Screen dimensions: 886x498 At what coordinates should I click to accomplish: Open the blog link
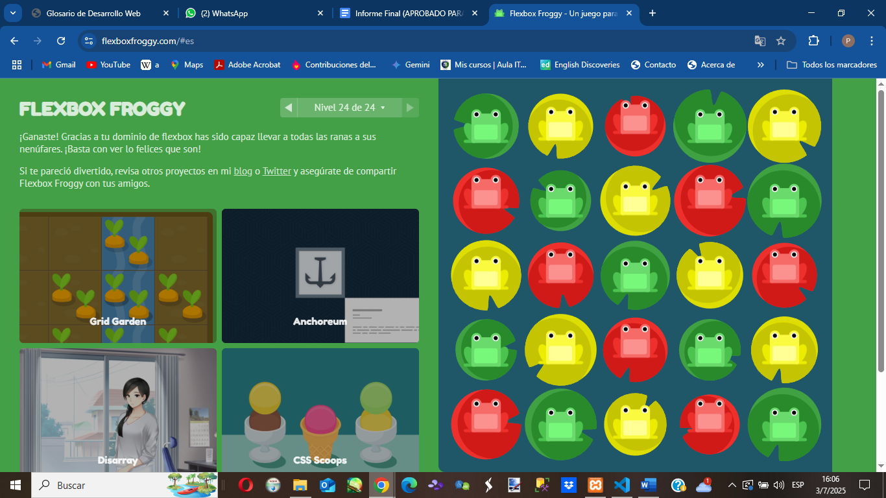coord(243,171)
